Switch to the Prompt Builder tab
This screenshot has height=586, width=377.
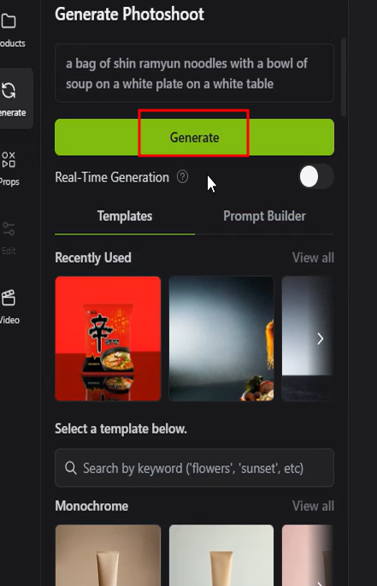264,216
